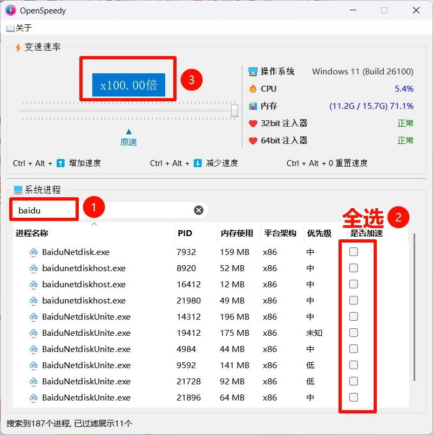Screen dimensions: 433x435
Task: Clear the baidu search text with the X button
Action: pos(198,210)
